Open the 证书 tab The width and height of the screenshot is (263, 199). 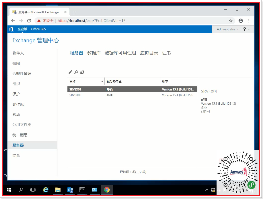tap(166, 53)
